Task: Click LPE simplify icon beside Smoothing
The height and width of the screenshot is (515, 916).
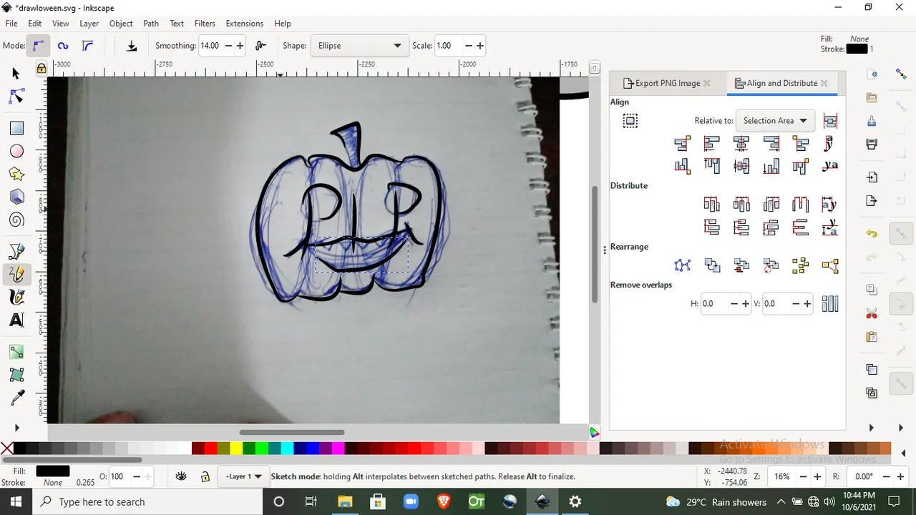Action: (261, 46)
